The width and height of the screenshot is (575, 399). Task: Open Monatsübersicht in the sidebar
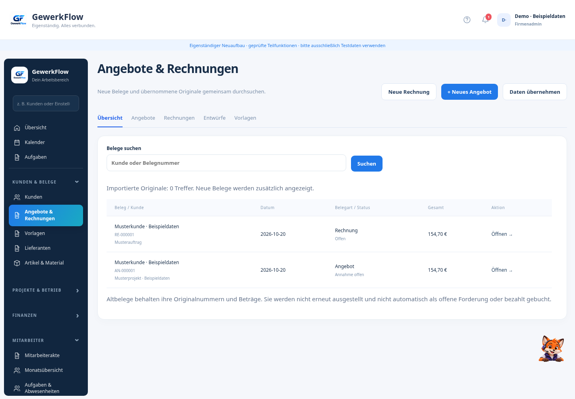[x=46, y=370]
